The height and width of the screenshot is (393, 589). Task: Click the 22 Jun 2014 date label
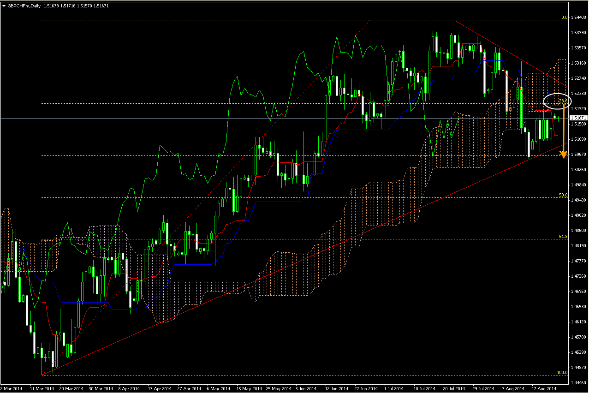point(367,389)
